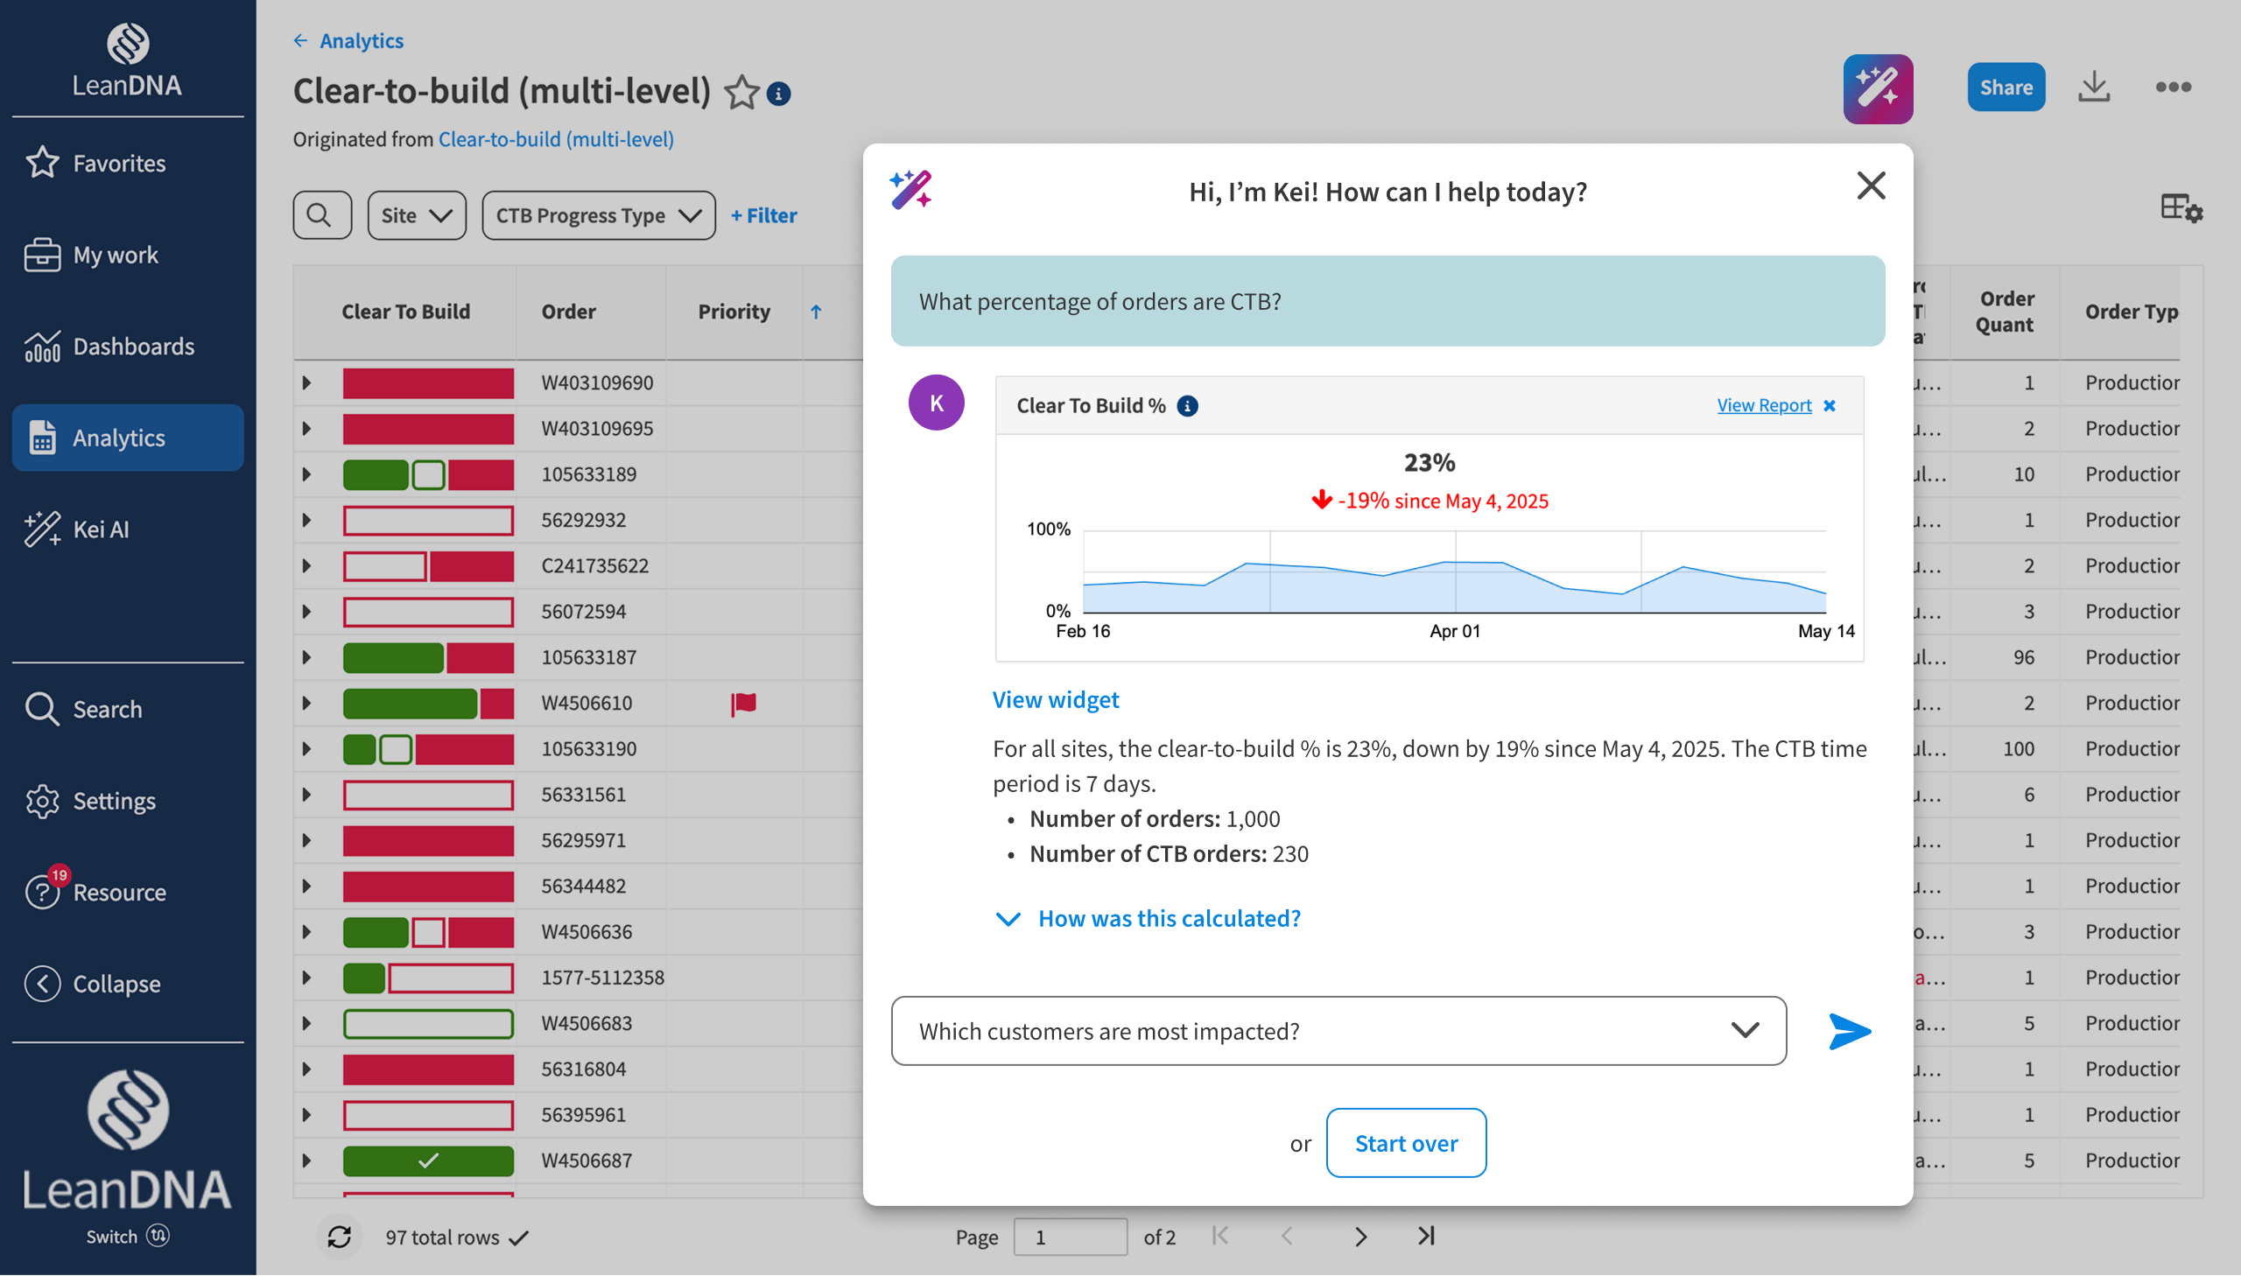Click the Kei question input box
The image size is (2241, 1276).
(1338, 1031)
